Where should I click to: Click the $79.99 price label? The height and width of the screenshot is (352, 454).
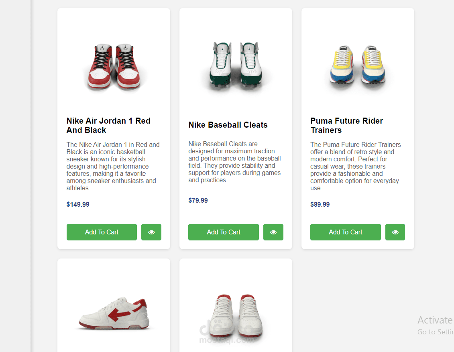[x=198, y=200]
